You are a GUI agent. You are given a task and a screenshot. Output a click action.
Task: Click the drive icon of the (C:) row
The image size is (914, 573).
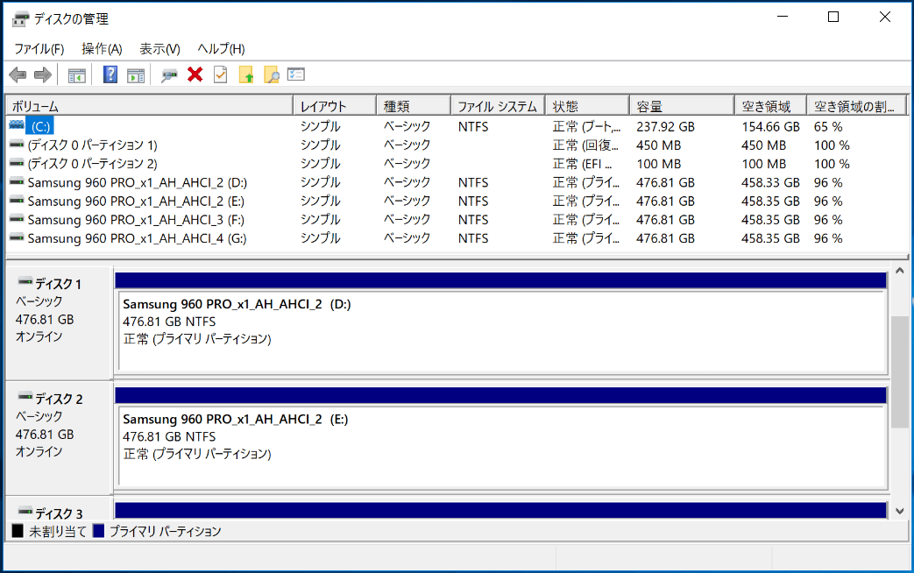point(17,124)
